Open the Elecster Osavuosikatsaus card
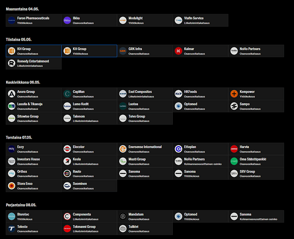The height and width of the screenshot is (239, 294). [x=89, y=149]
